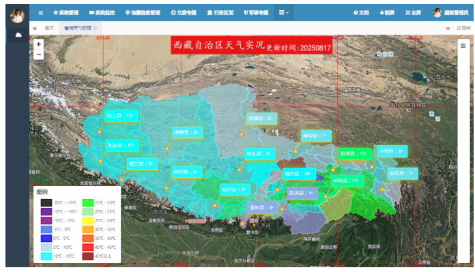Click the 双湖县 weather label
The height and width of the screenshot is (272, 475).
point(262,119)
